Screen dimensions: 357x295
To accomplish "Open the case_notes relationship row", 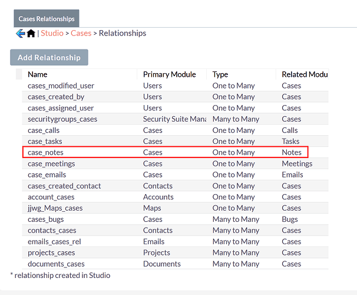I will (45, 152).
